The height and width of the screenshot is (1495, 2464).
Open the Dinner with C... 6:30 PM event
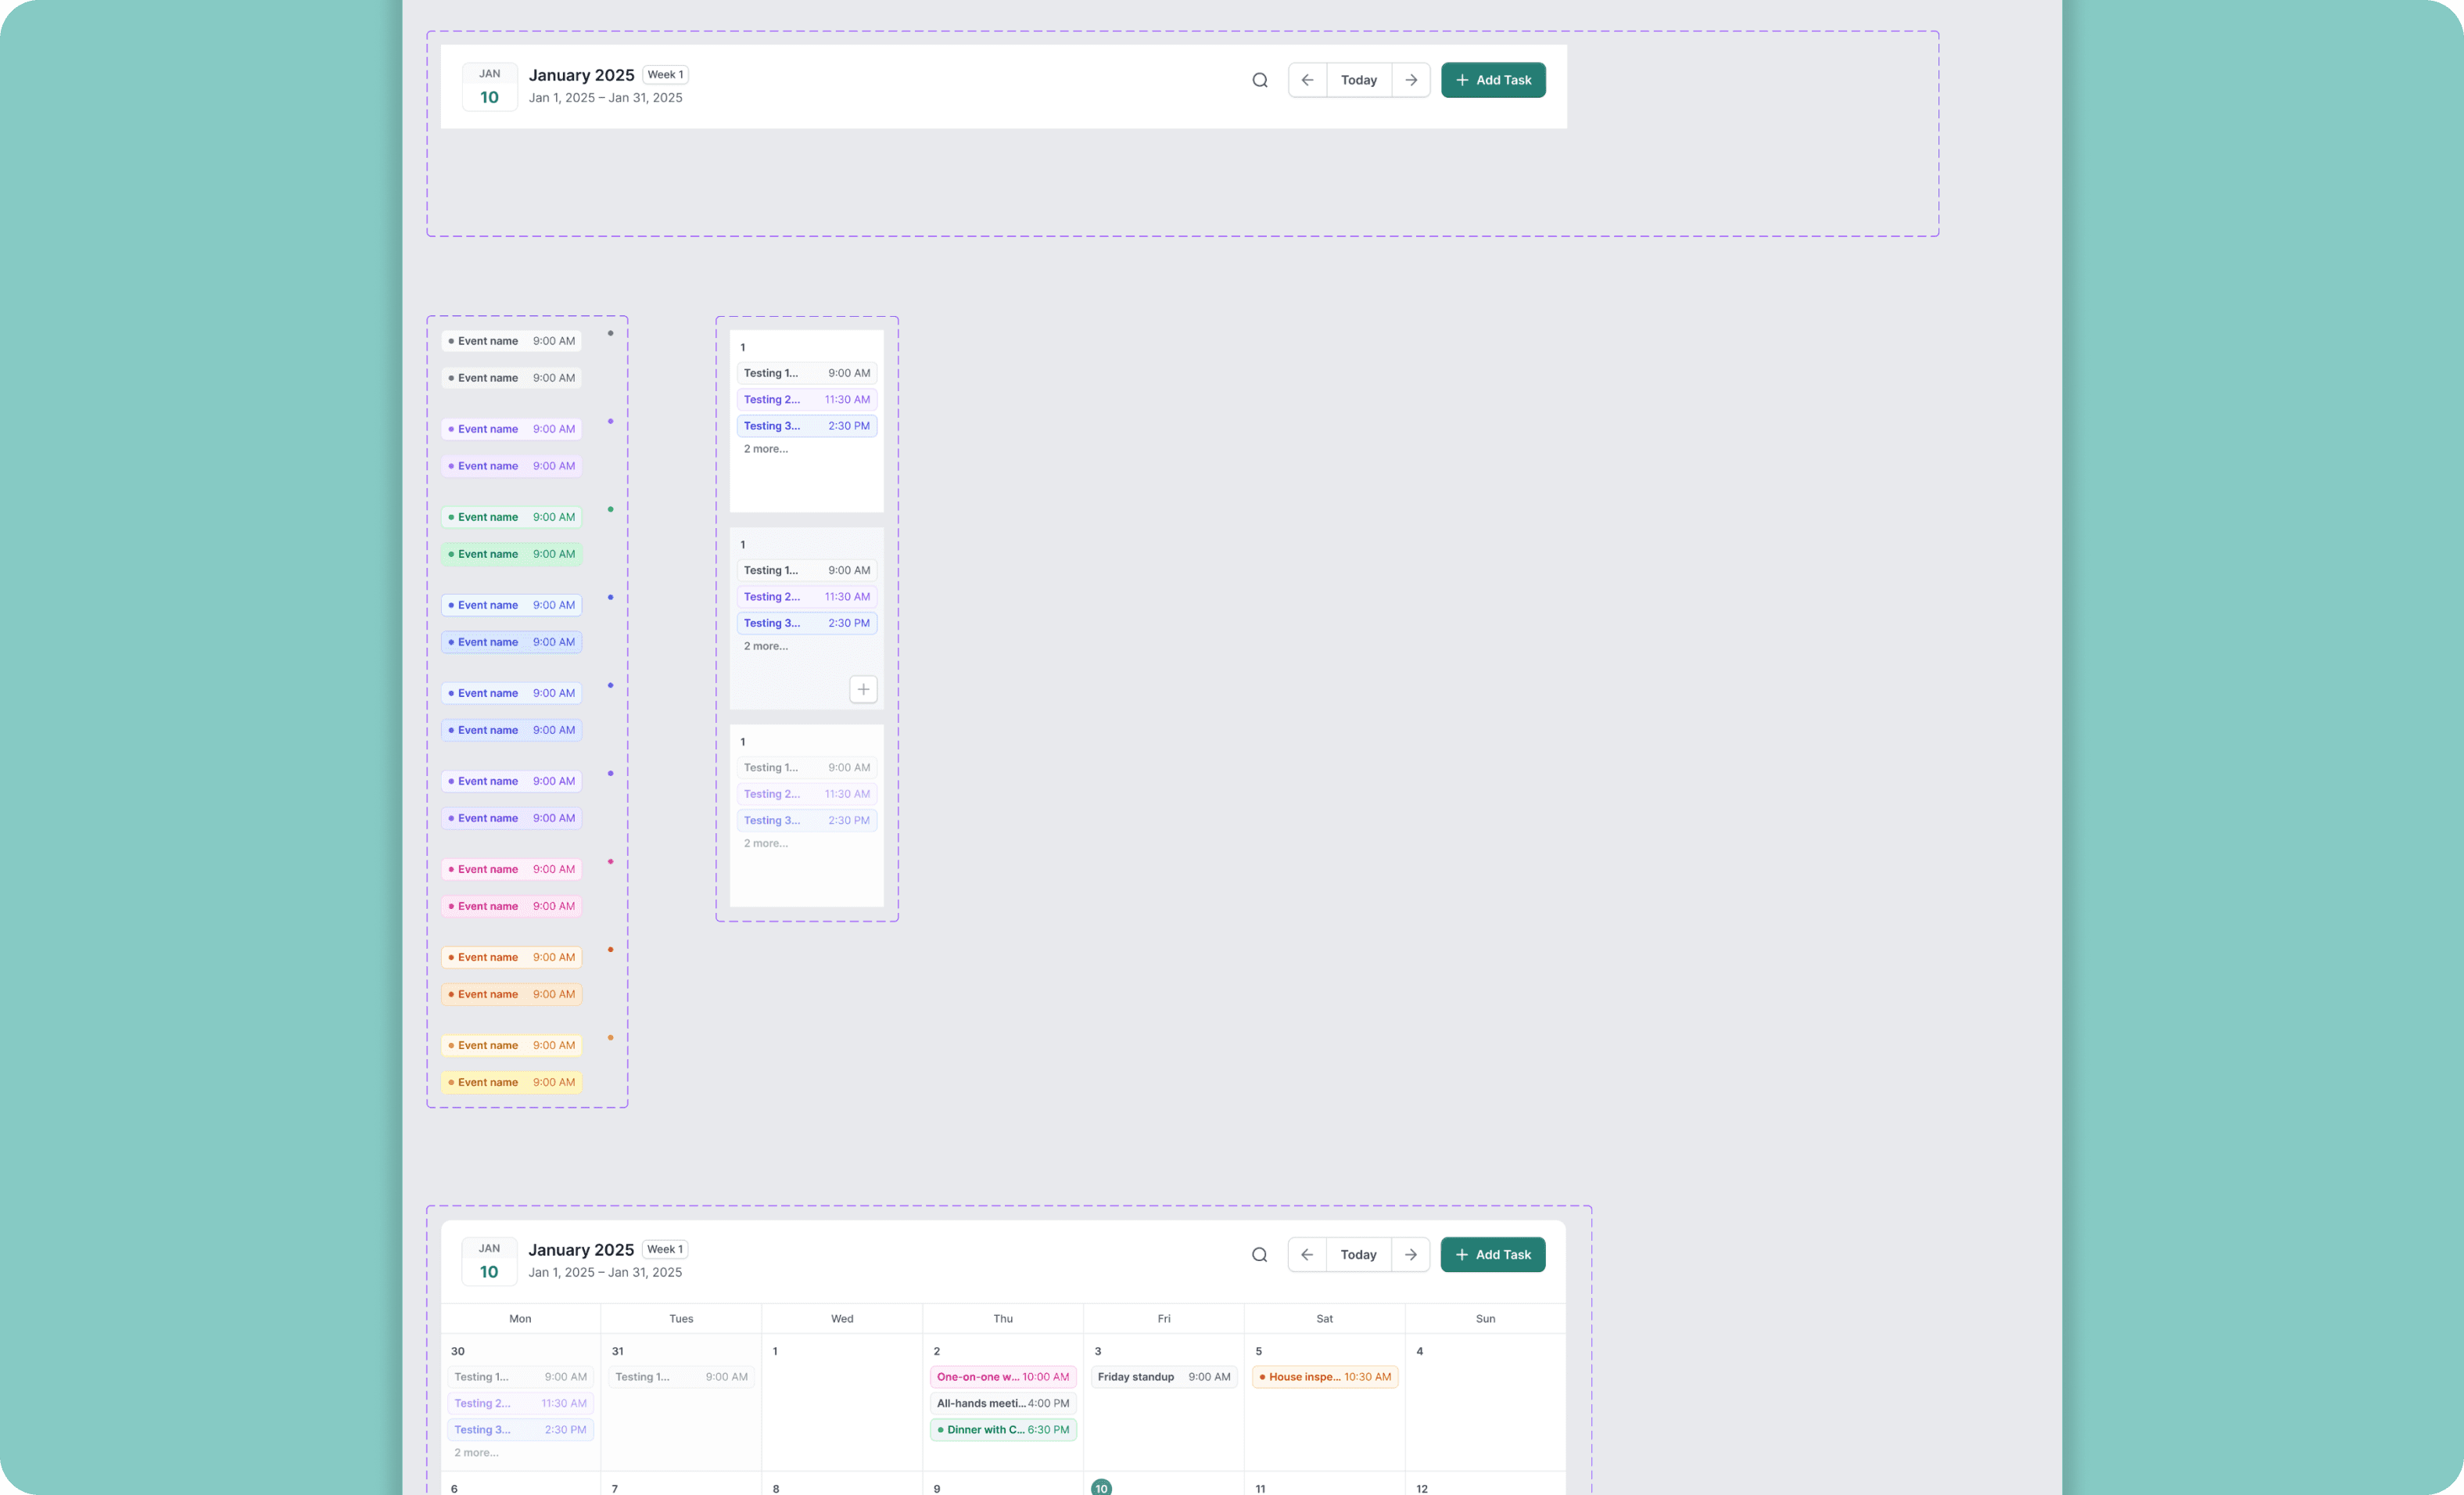click(1003, 1430)
